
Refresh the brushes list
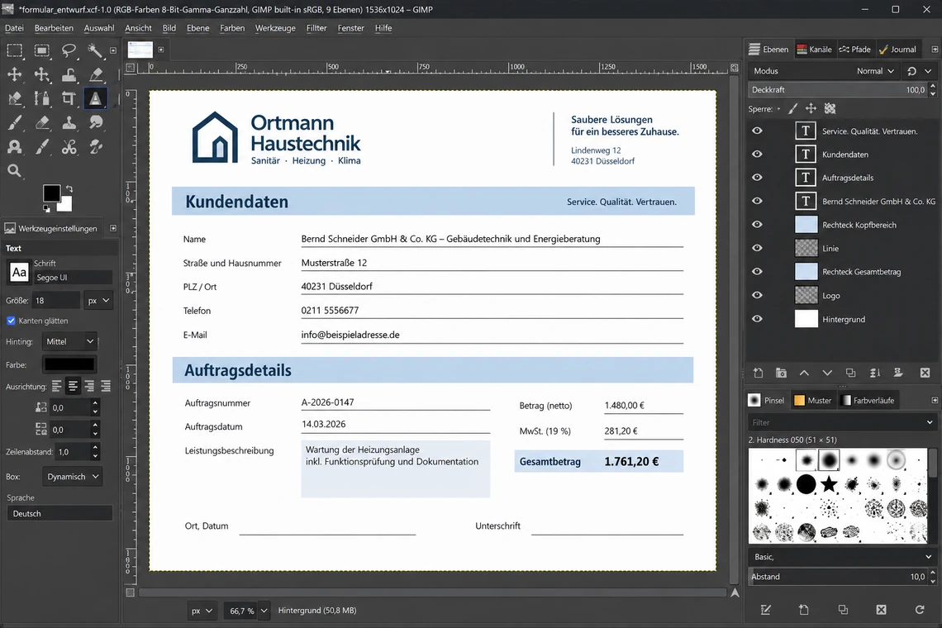920,610
